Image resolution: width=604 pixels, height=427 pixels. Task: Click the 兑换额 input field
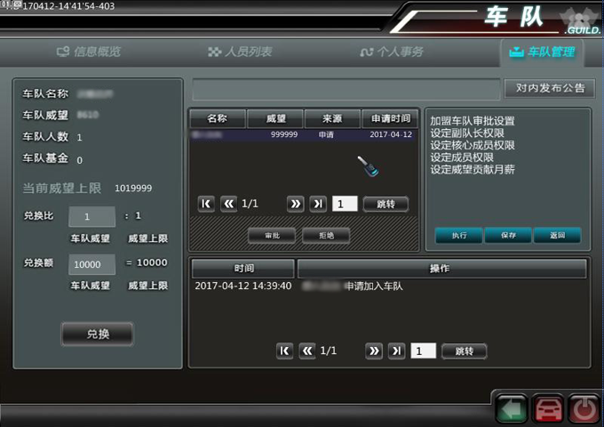point(91,263)
